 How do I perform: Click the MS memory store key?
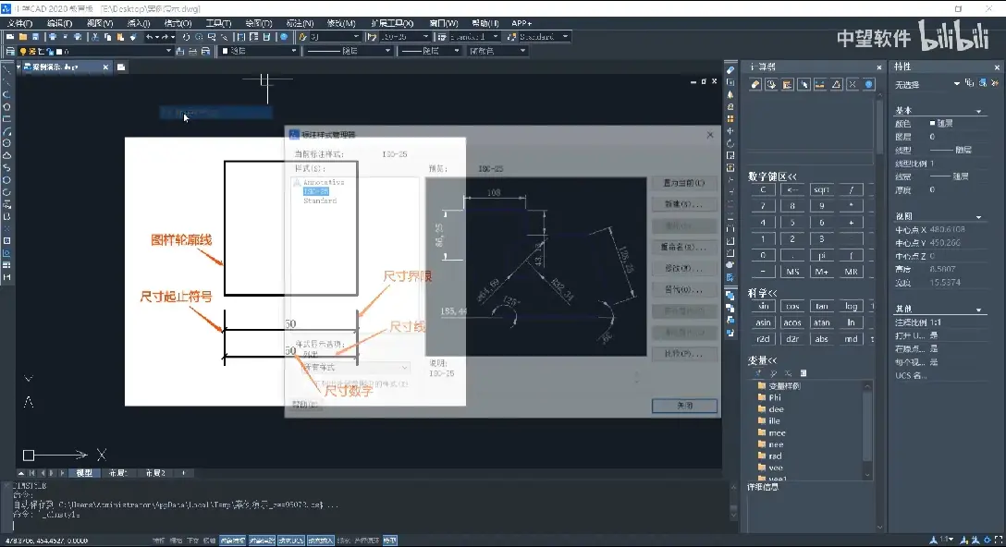pos(792,272)
